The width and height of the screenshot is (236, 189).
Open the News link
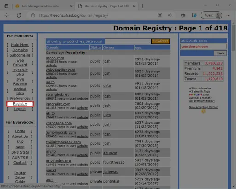[x=20, y=147]
